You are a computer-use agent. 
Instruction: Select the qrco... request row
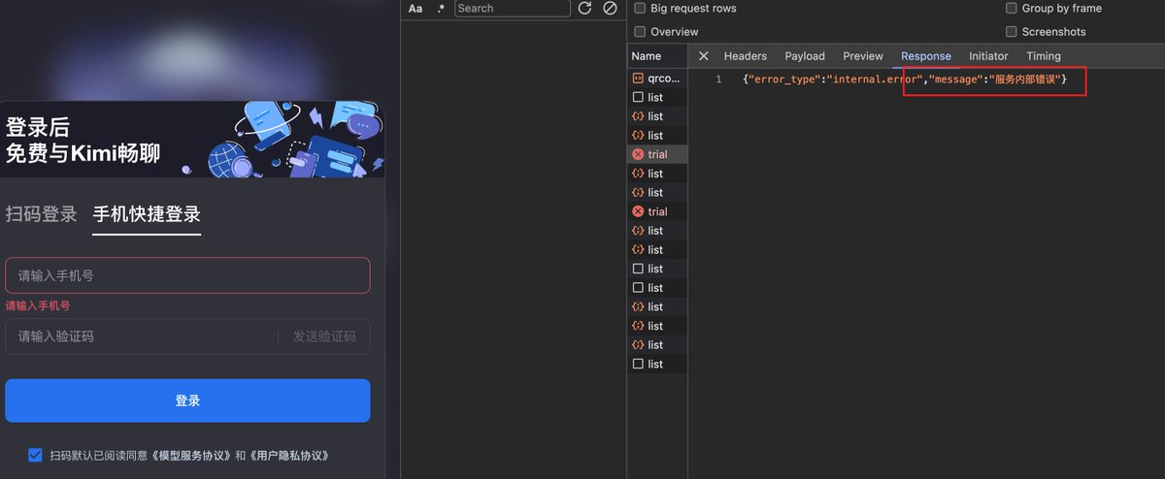pyautogui.click(x=657, y=79)
